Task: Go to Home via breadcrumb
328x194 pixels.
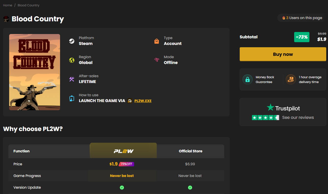Action: coord(8,5)
